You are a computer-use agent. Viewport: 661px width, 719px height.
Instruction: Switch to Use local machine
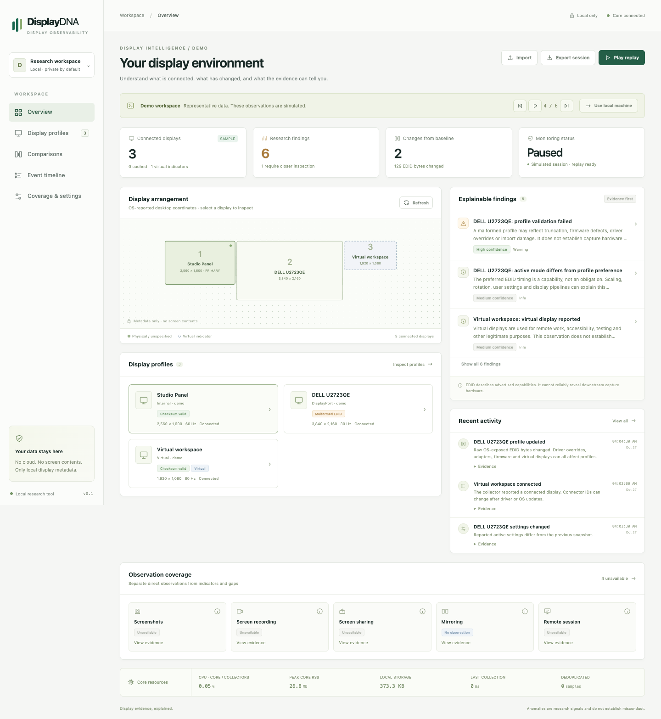(609, 106)
